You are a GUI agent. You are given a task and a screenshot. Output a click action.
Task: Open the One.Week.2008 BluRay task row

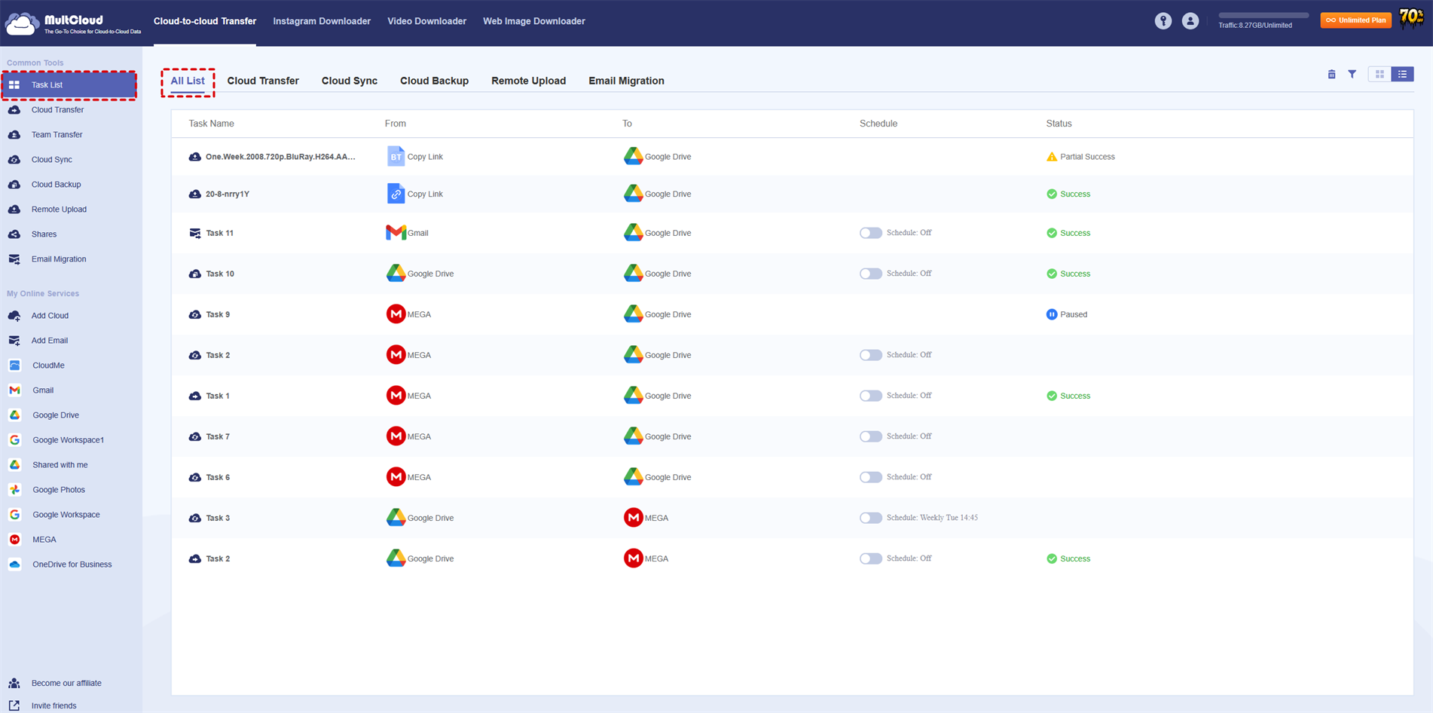point(280,157)
